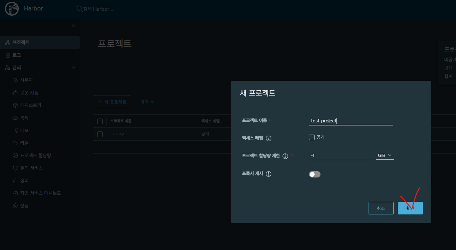456x250 pixels.
Task: Check the 공개 access level checkbox
Action: click(312, 137)
